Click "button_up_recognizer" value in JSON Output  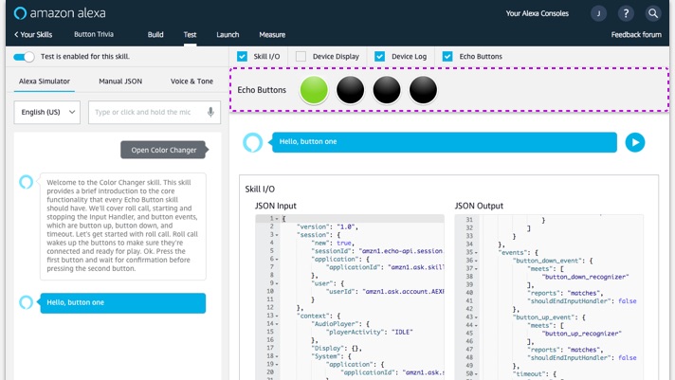point(581,334)
